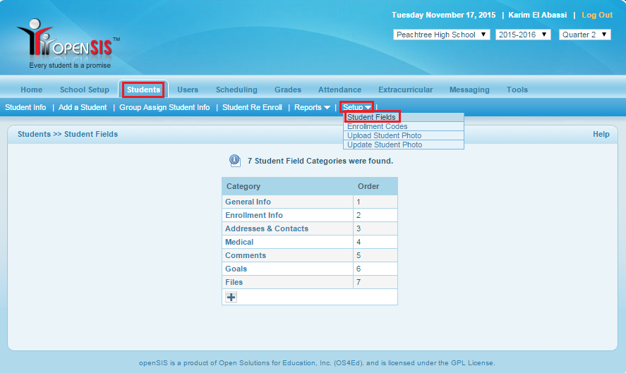Expand the Setup submenu

tap(357, 107)
